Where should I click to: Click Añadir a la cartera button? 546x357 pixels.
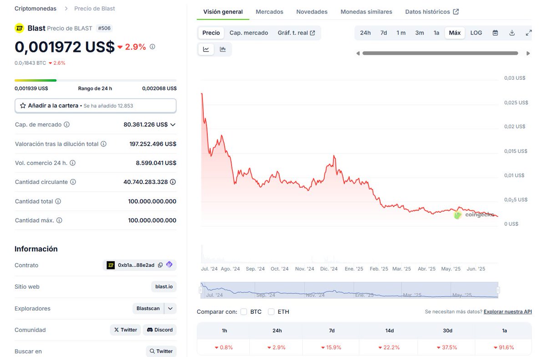(96, 106)
